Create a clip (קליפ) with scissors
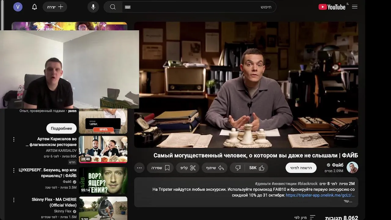This screenshot has width=391, height=220. click(x=188, y=168)
